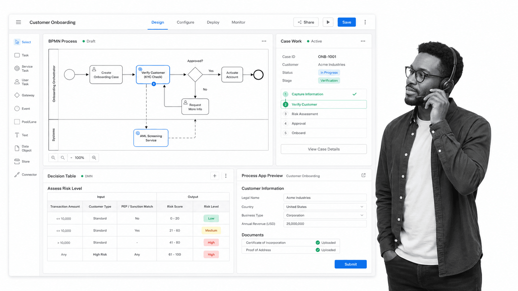Pick the Pool/Lane tool
518x291 pixels.
25,122
